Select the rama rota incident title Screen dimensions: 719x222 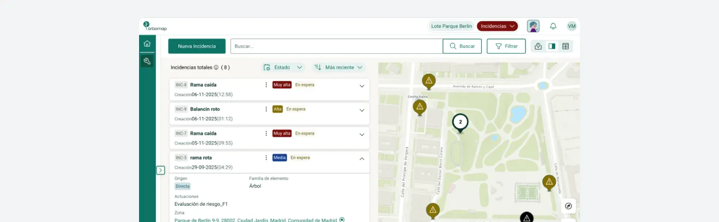coord(201,157)
